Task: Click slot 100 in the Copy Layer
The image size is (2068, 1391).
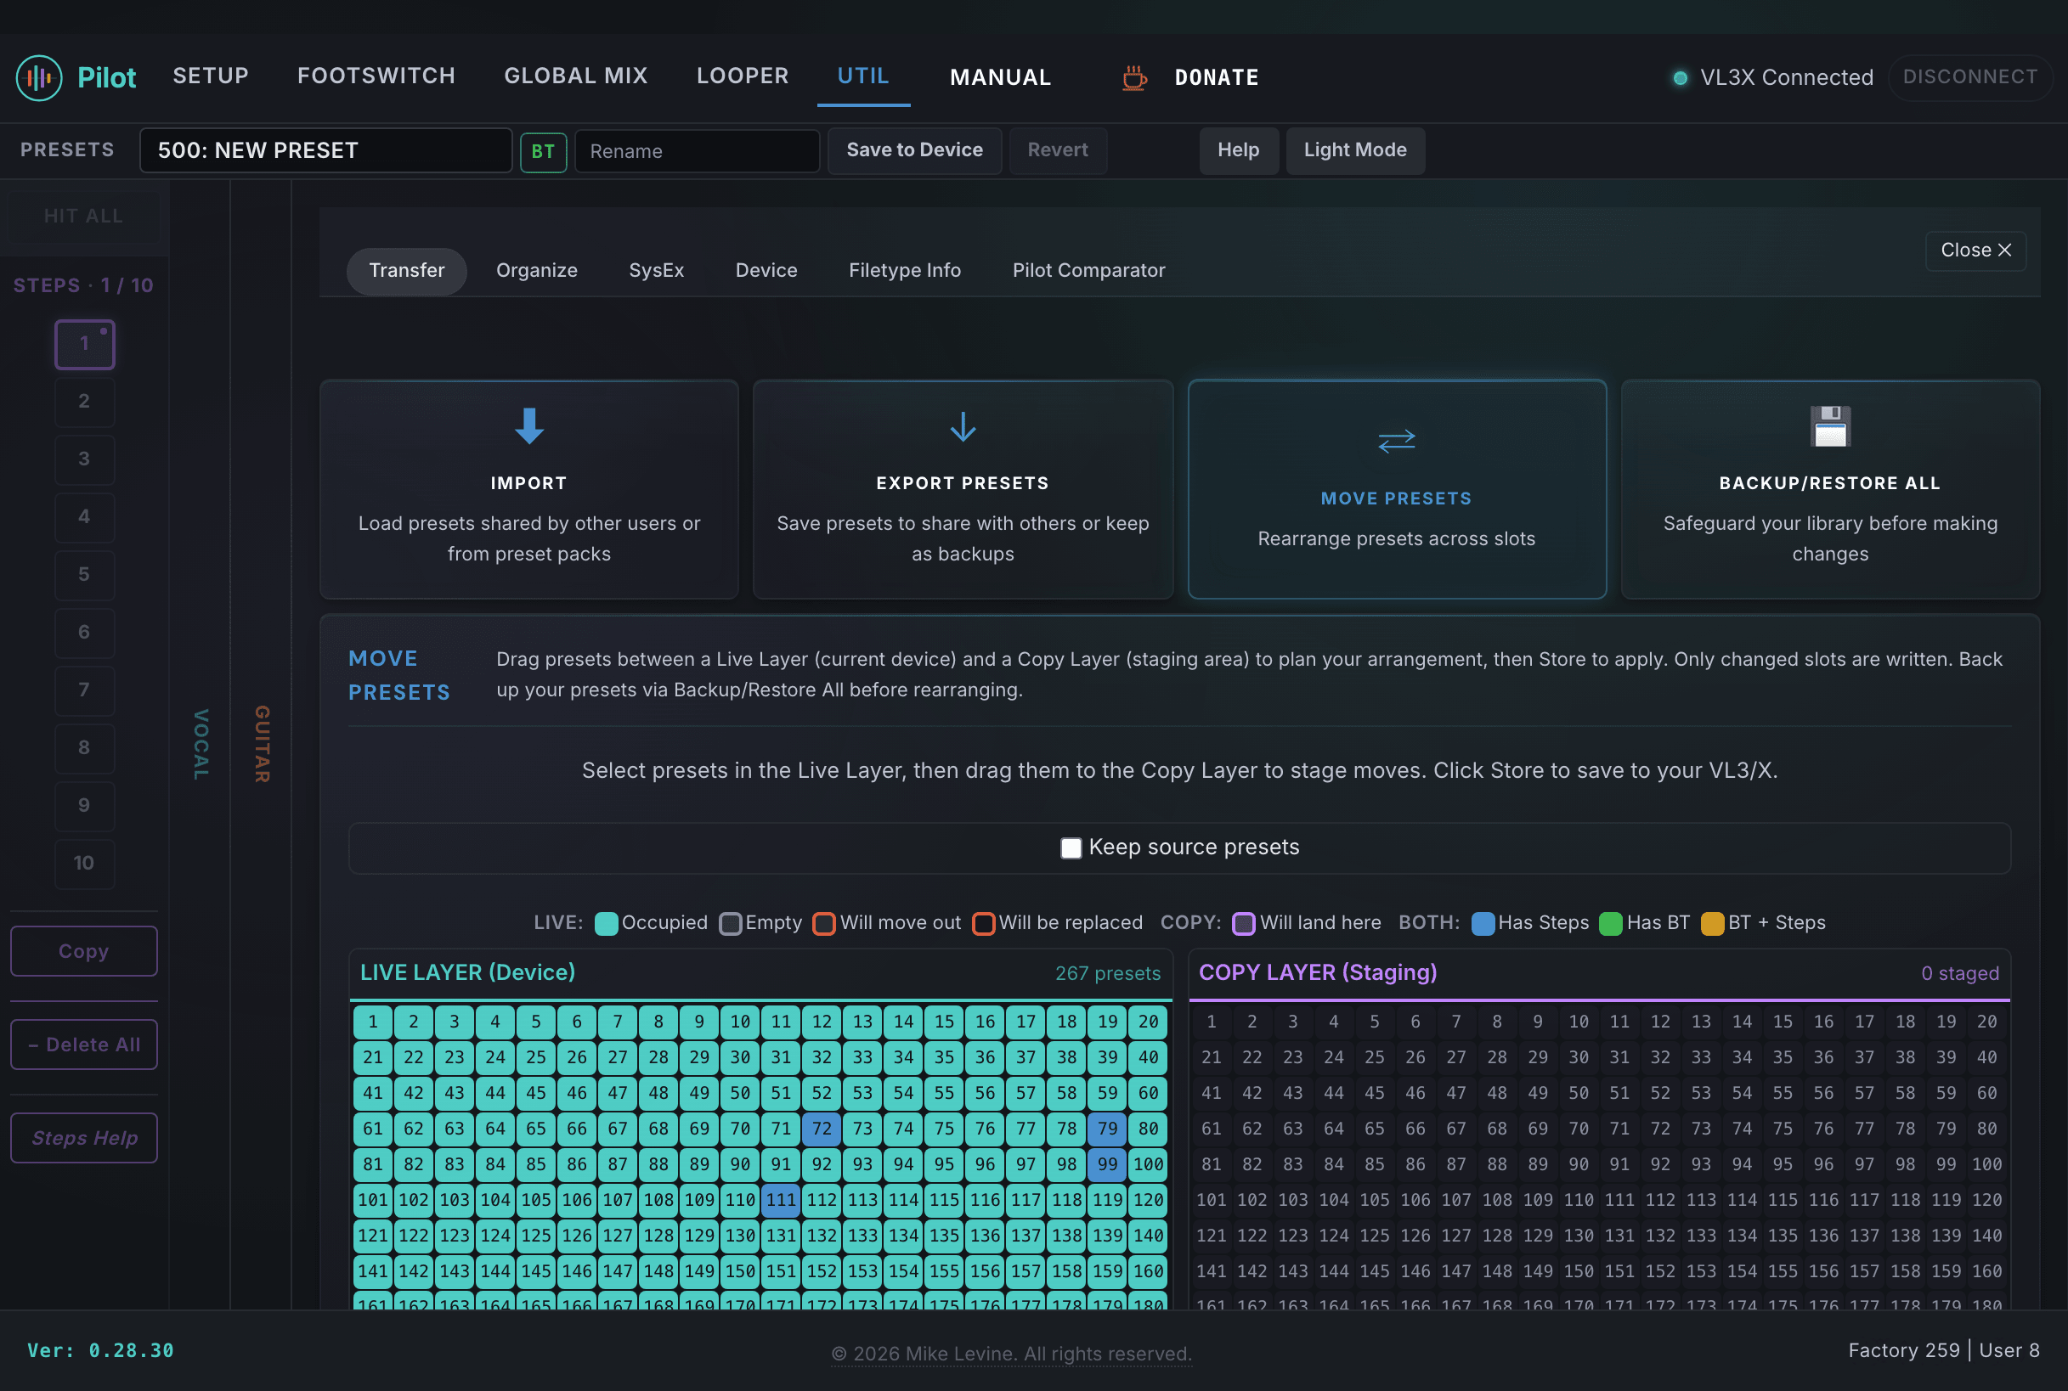Action: (x=1987, y=1165)
